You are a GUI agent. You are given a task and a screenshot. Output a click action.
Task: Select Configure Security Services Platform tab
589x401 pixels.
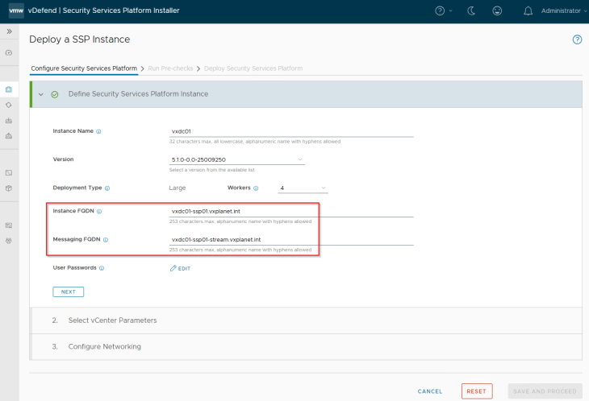(x=84, y=68)
